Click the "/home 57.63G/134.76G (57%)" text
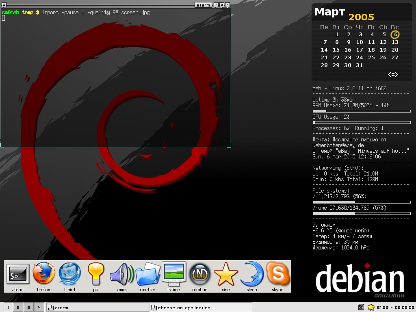The width and height of the screenshot is (416, 312). pos(349,208)
